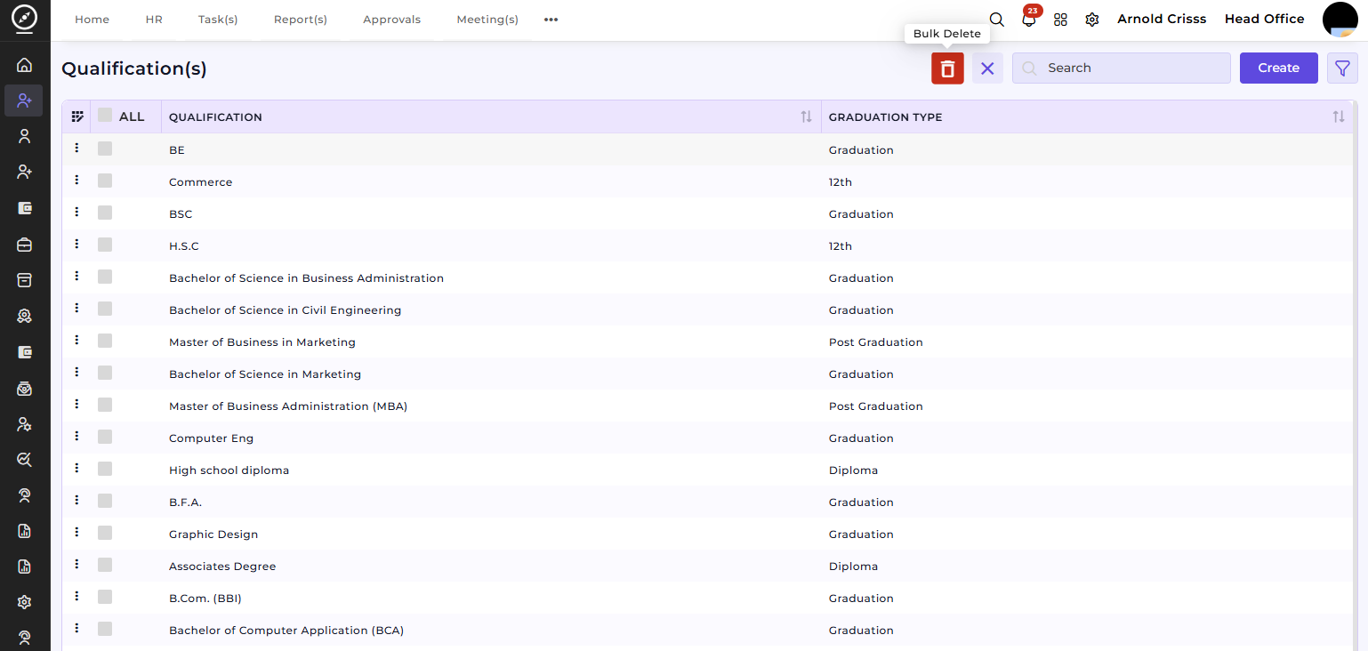Sort by the Qualification column arrows
The height and width of the screenshot is (651, 1368).
point(806,117)
